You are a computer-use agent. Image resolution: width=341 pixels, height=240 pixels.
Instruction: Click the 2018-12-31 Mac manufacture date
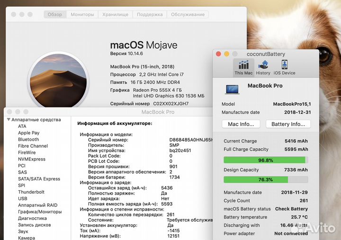coord(297,112)
